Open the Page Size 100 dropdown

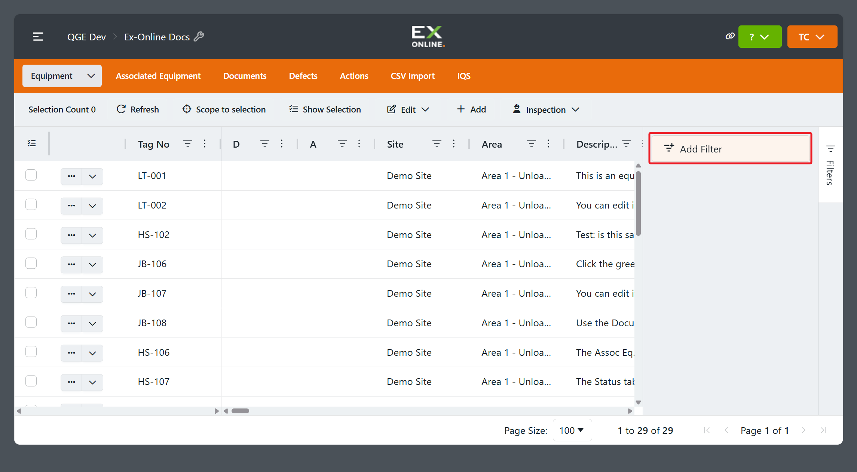click(x=572, y=430)
